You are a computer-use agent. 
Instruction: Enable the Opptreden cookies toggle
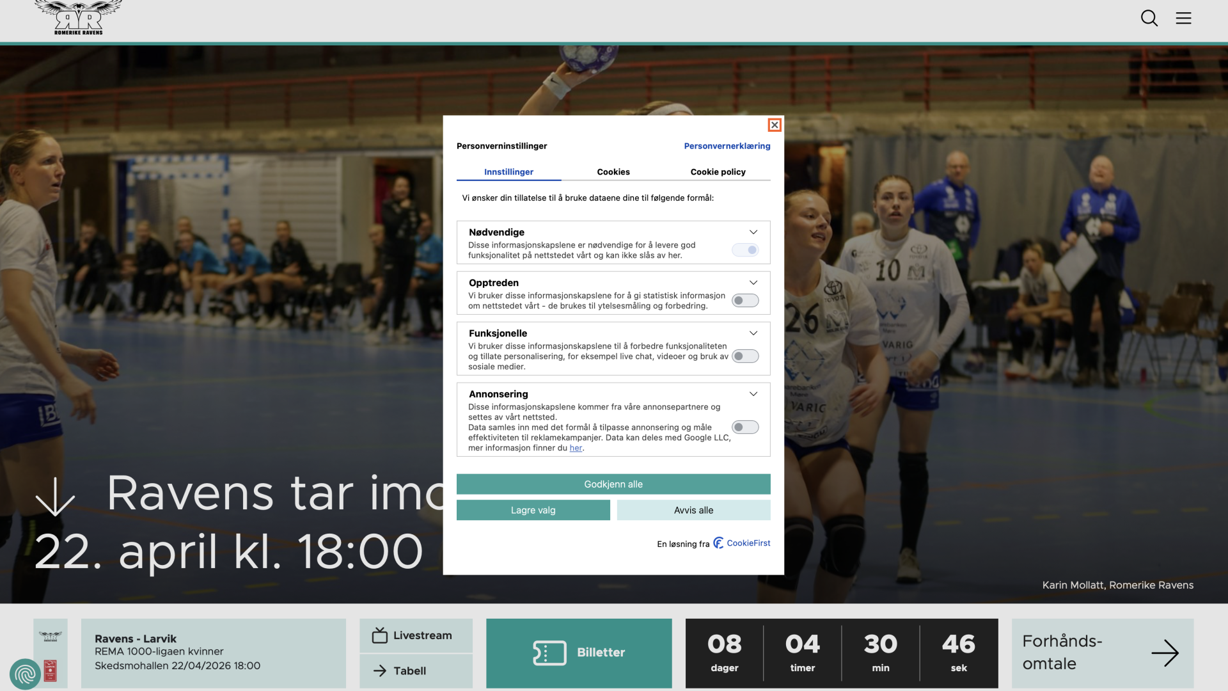[745, 301]
